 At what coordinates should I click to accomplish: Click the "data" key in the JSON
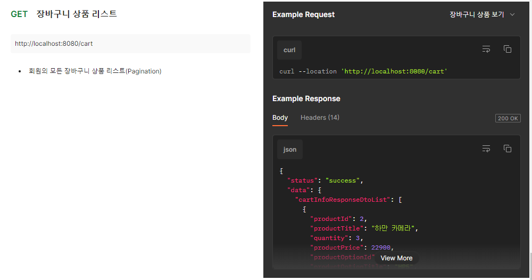click(x=298, y=190)
